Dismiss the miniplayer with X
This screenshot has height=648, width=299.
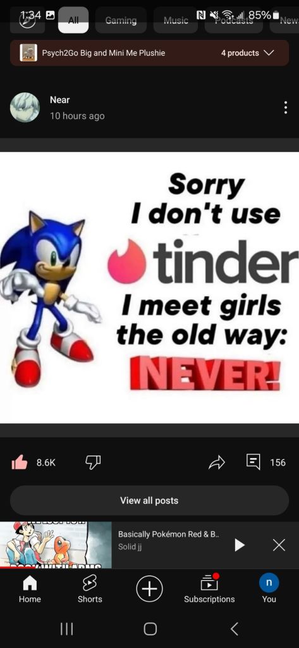279,545
